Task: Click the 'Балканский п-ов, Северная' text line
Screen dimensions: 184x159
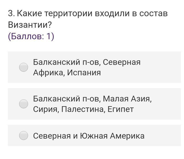Action: tap(87, 62)
